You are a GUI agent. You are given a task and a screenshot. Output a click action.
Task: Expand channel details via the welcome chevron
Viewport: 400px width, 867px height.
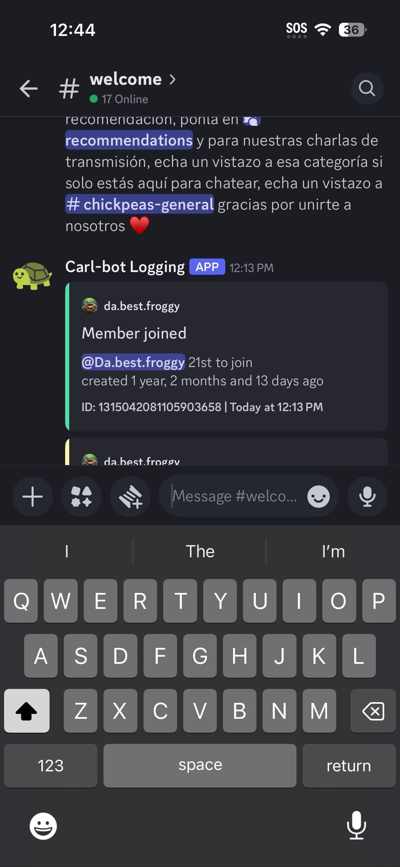tap(173, 80)
